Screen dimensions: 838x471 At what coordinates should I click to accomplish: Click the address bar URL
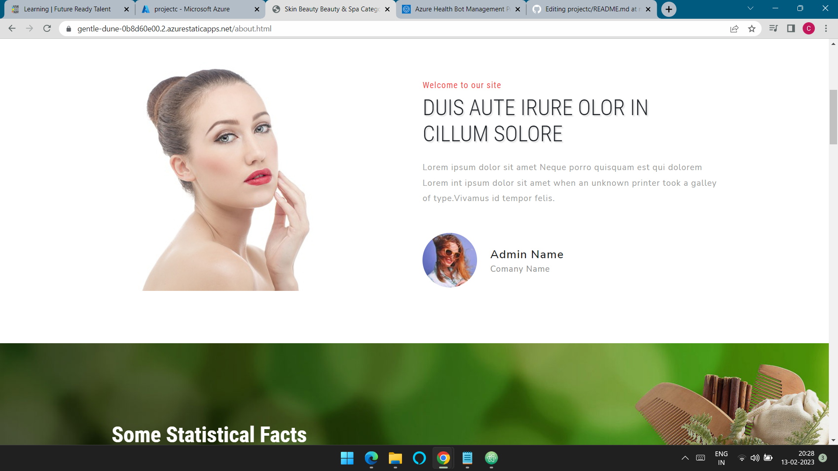[x=175, y=29]
